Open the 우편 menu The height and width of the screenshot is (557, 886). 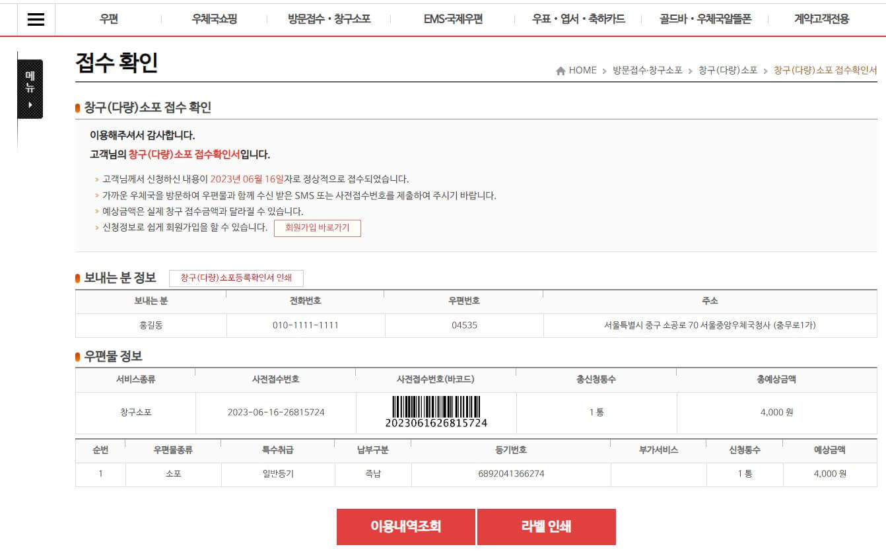pos(108,19)
